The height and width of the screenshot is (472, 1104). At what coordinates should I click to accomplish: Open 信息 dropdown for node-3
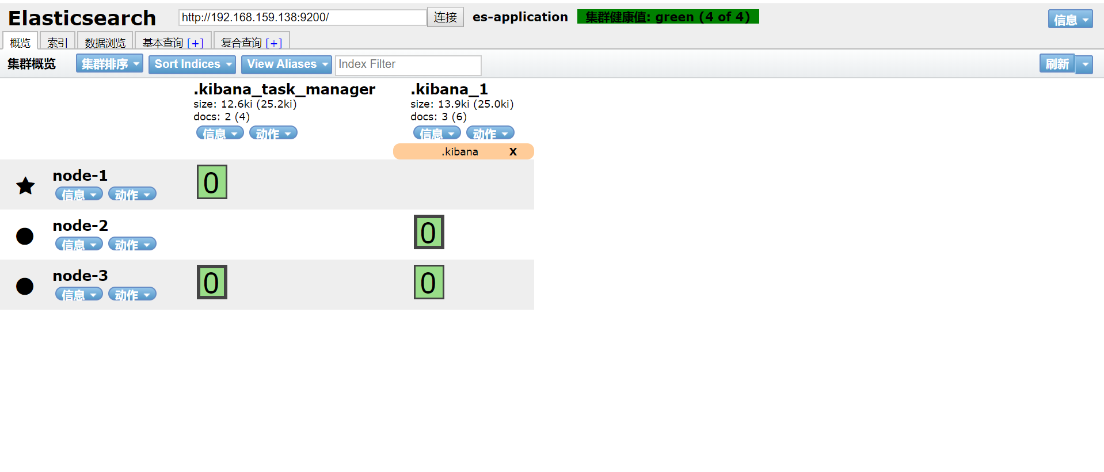click(x=79, y=294)
